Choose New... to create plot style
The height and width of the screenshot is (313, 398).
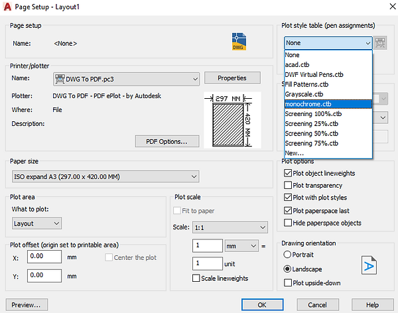click(x=328, y=153)
